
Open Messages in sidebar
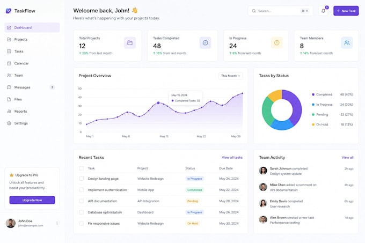(x=32, y=87)
